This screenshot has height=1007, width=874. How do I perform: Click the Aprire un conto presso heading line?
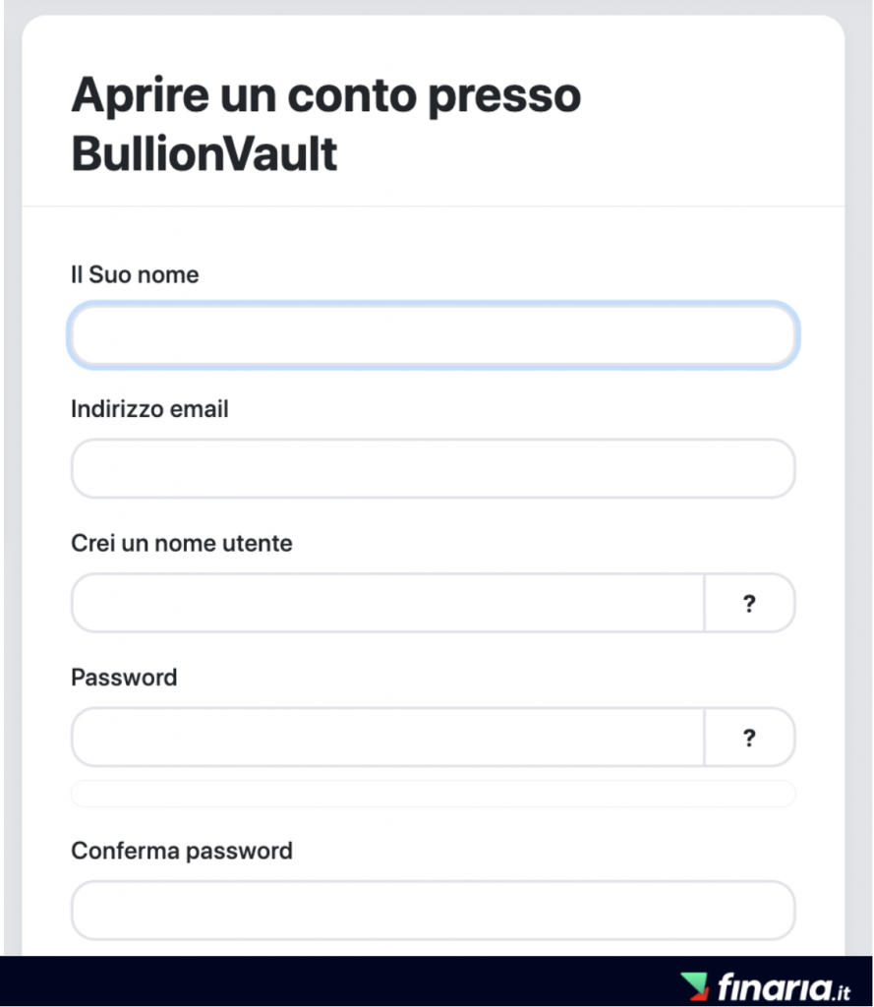pos(326,95)
